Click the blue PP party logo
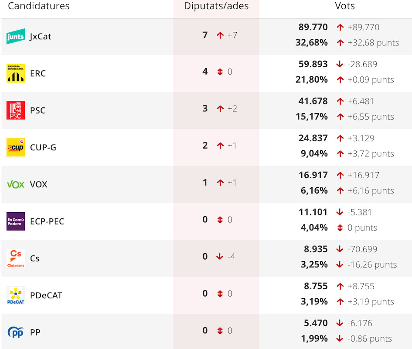 [x=16, y=332]
